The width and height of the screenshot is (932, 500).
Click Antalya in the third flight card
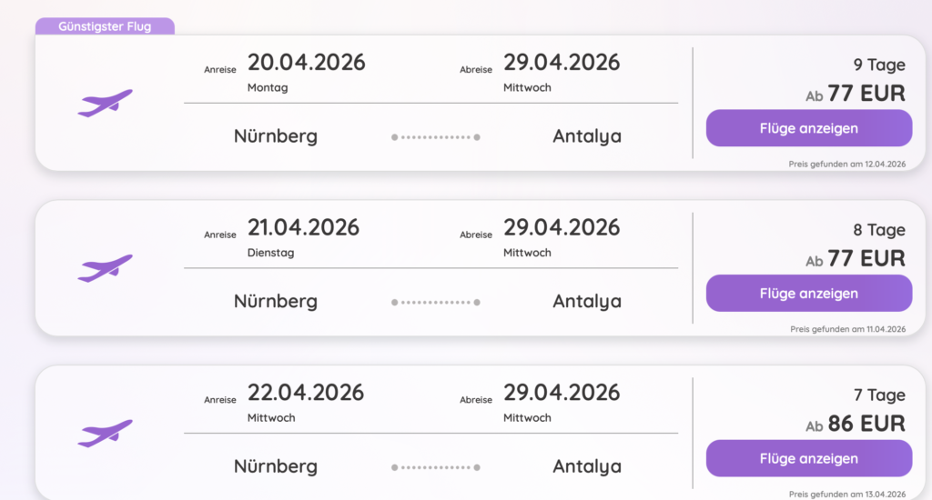coord(587,466)
